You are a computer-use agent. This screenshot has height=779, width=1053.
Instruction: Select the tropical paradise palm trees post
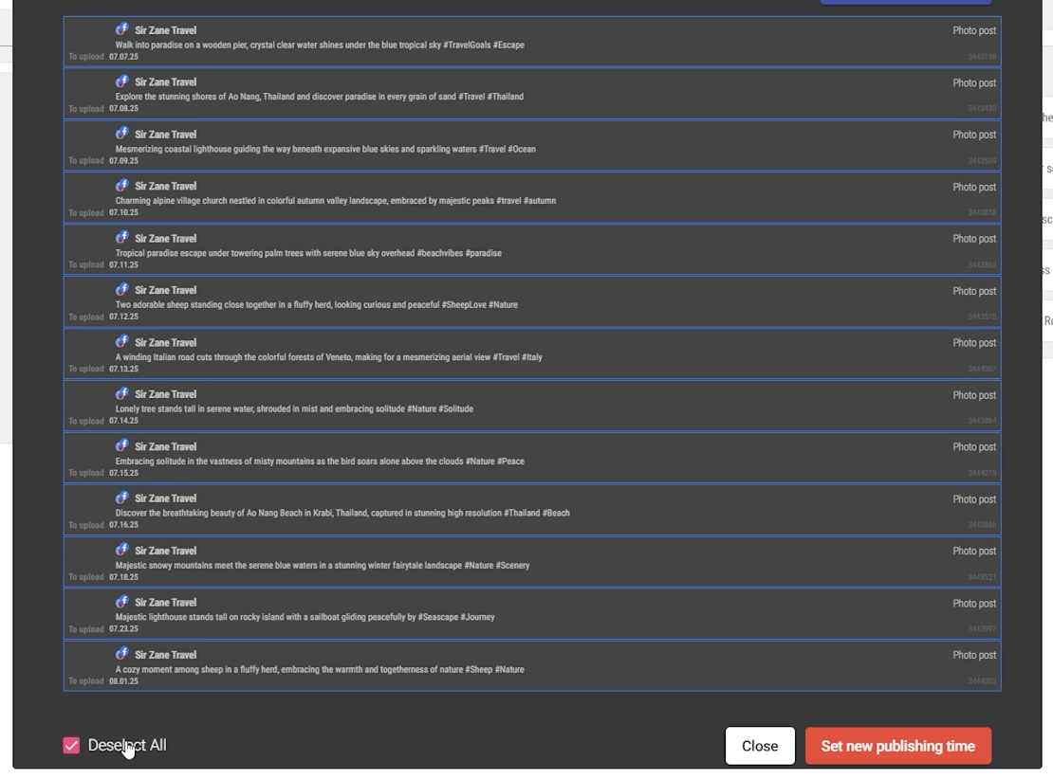(x=531, y=249)
